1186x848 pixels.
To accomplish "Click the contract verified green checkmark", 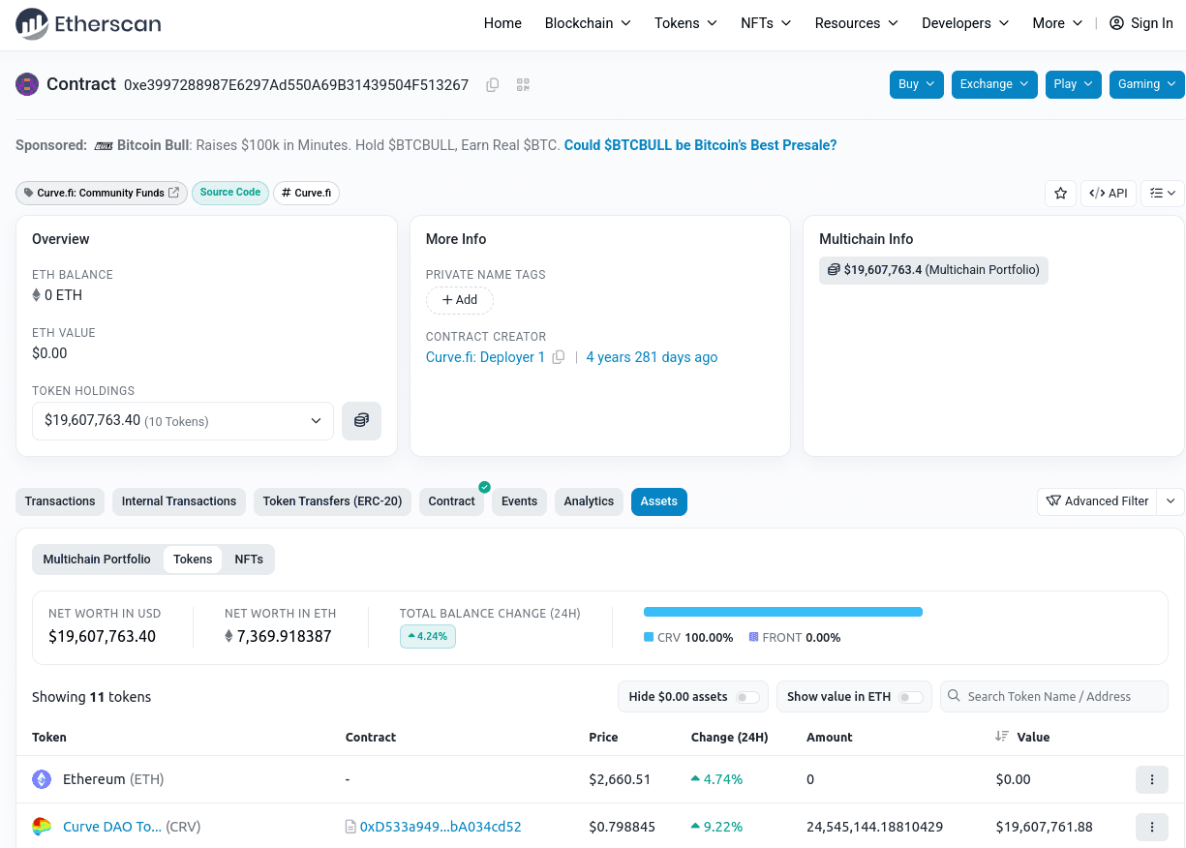I will coord(484,487).
